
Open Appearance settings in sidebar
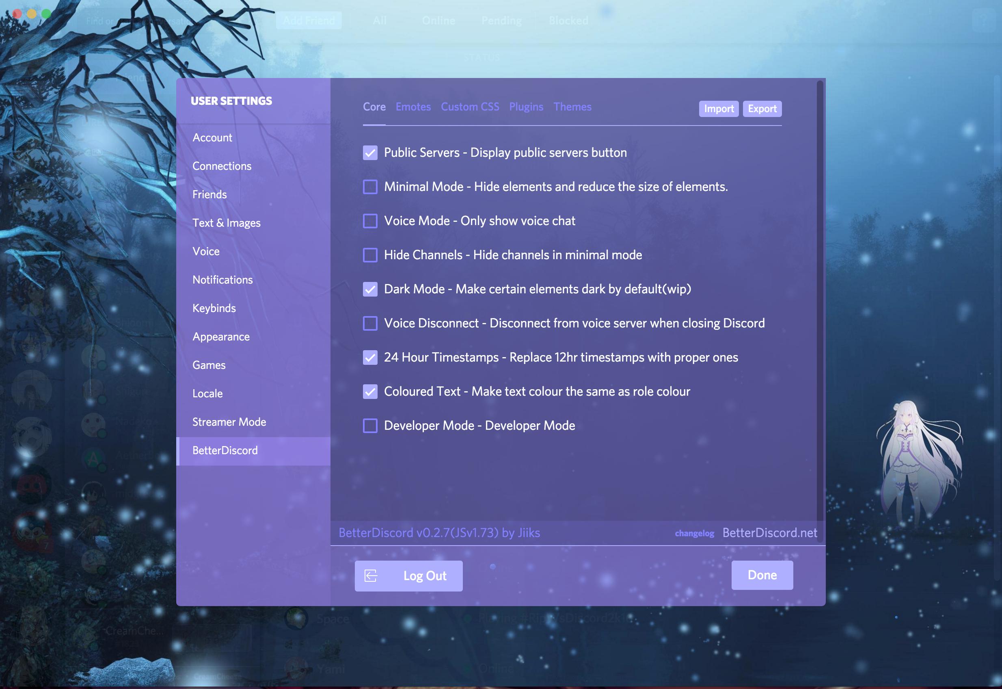(221, 337)
